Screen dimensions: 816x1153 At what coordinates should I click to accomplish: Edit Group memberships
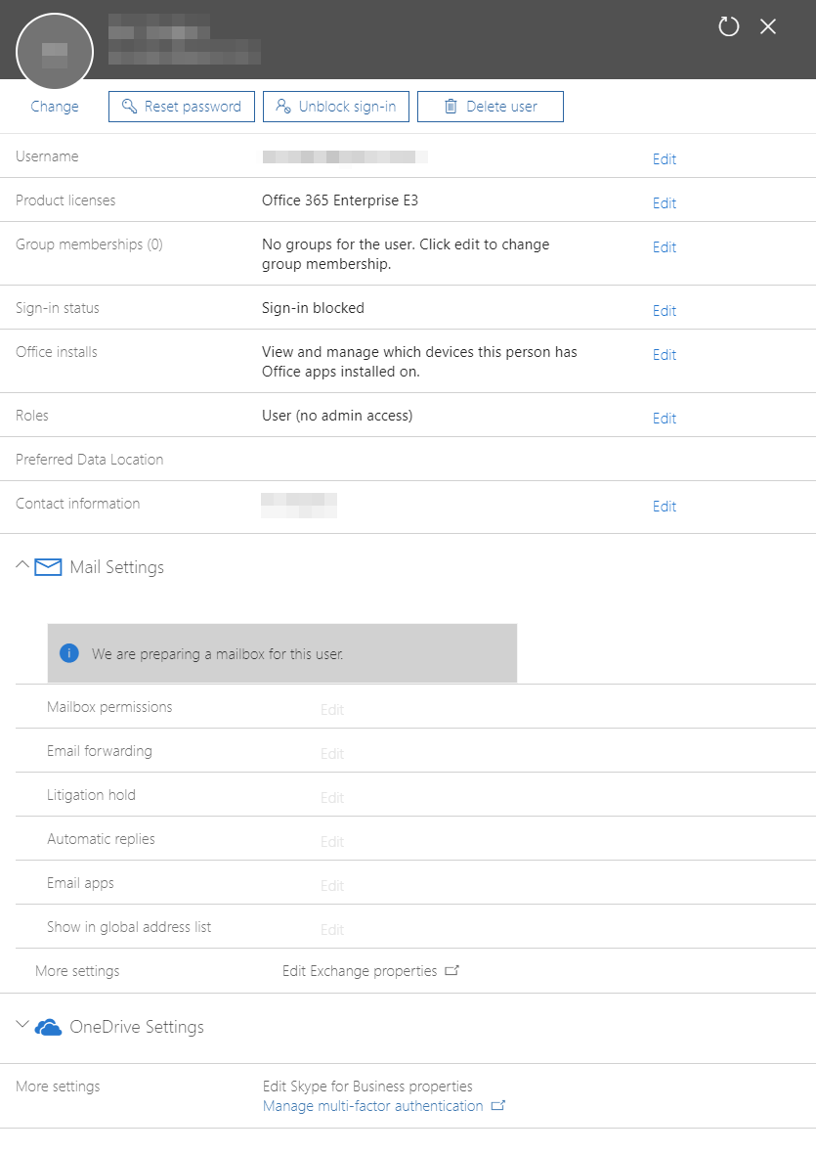(x=665, y=247)
